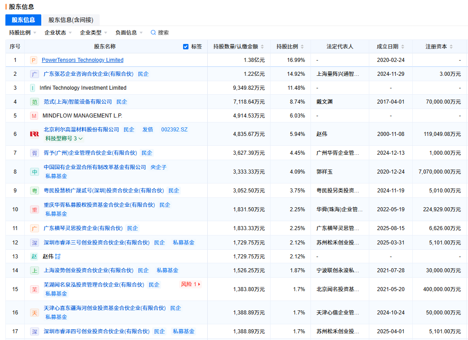
Task: Open 重庆华胥私募股权投资基金 link
Action: point(99,205)
